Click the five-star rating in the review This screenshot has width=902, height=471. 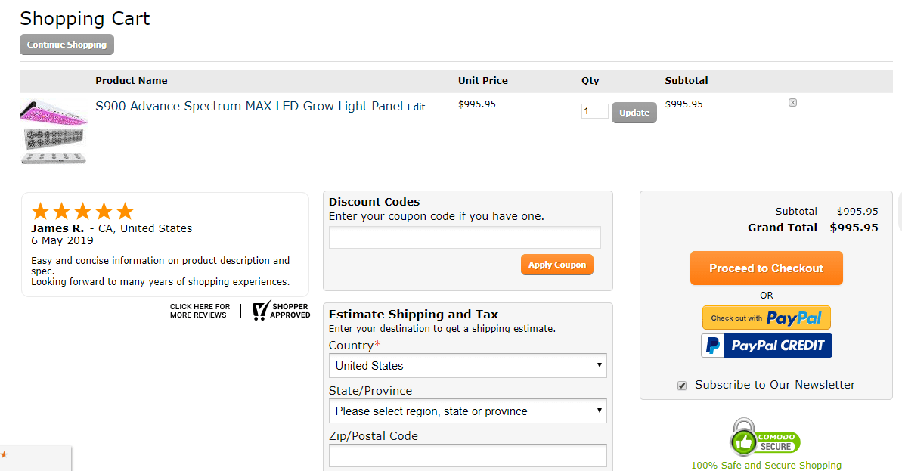[x=82, y=211]
